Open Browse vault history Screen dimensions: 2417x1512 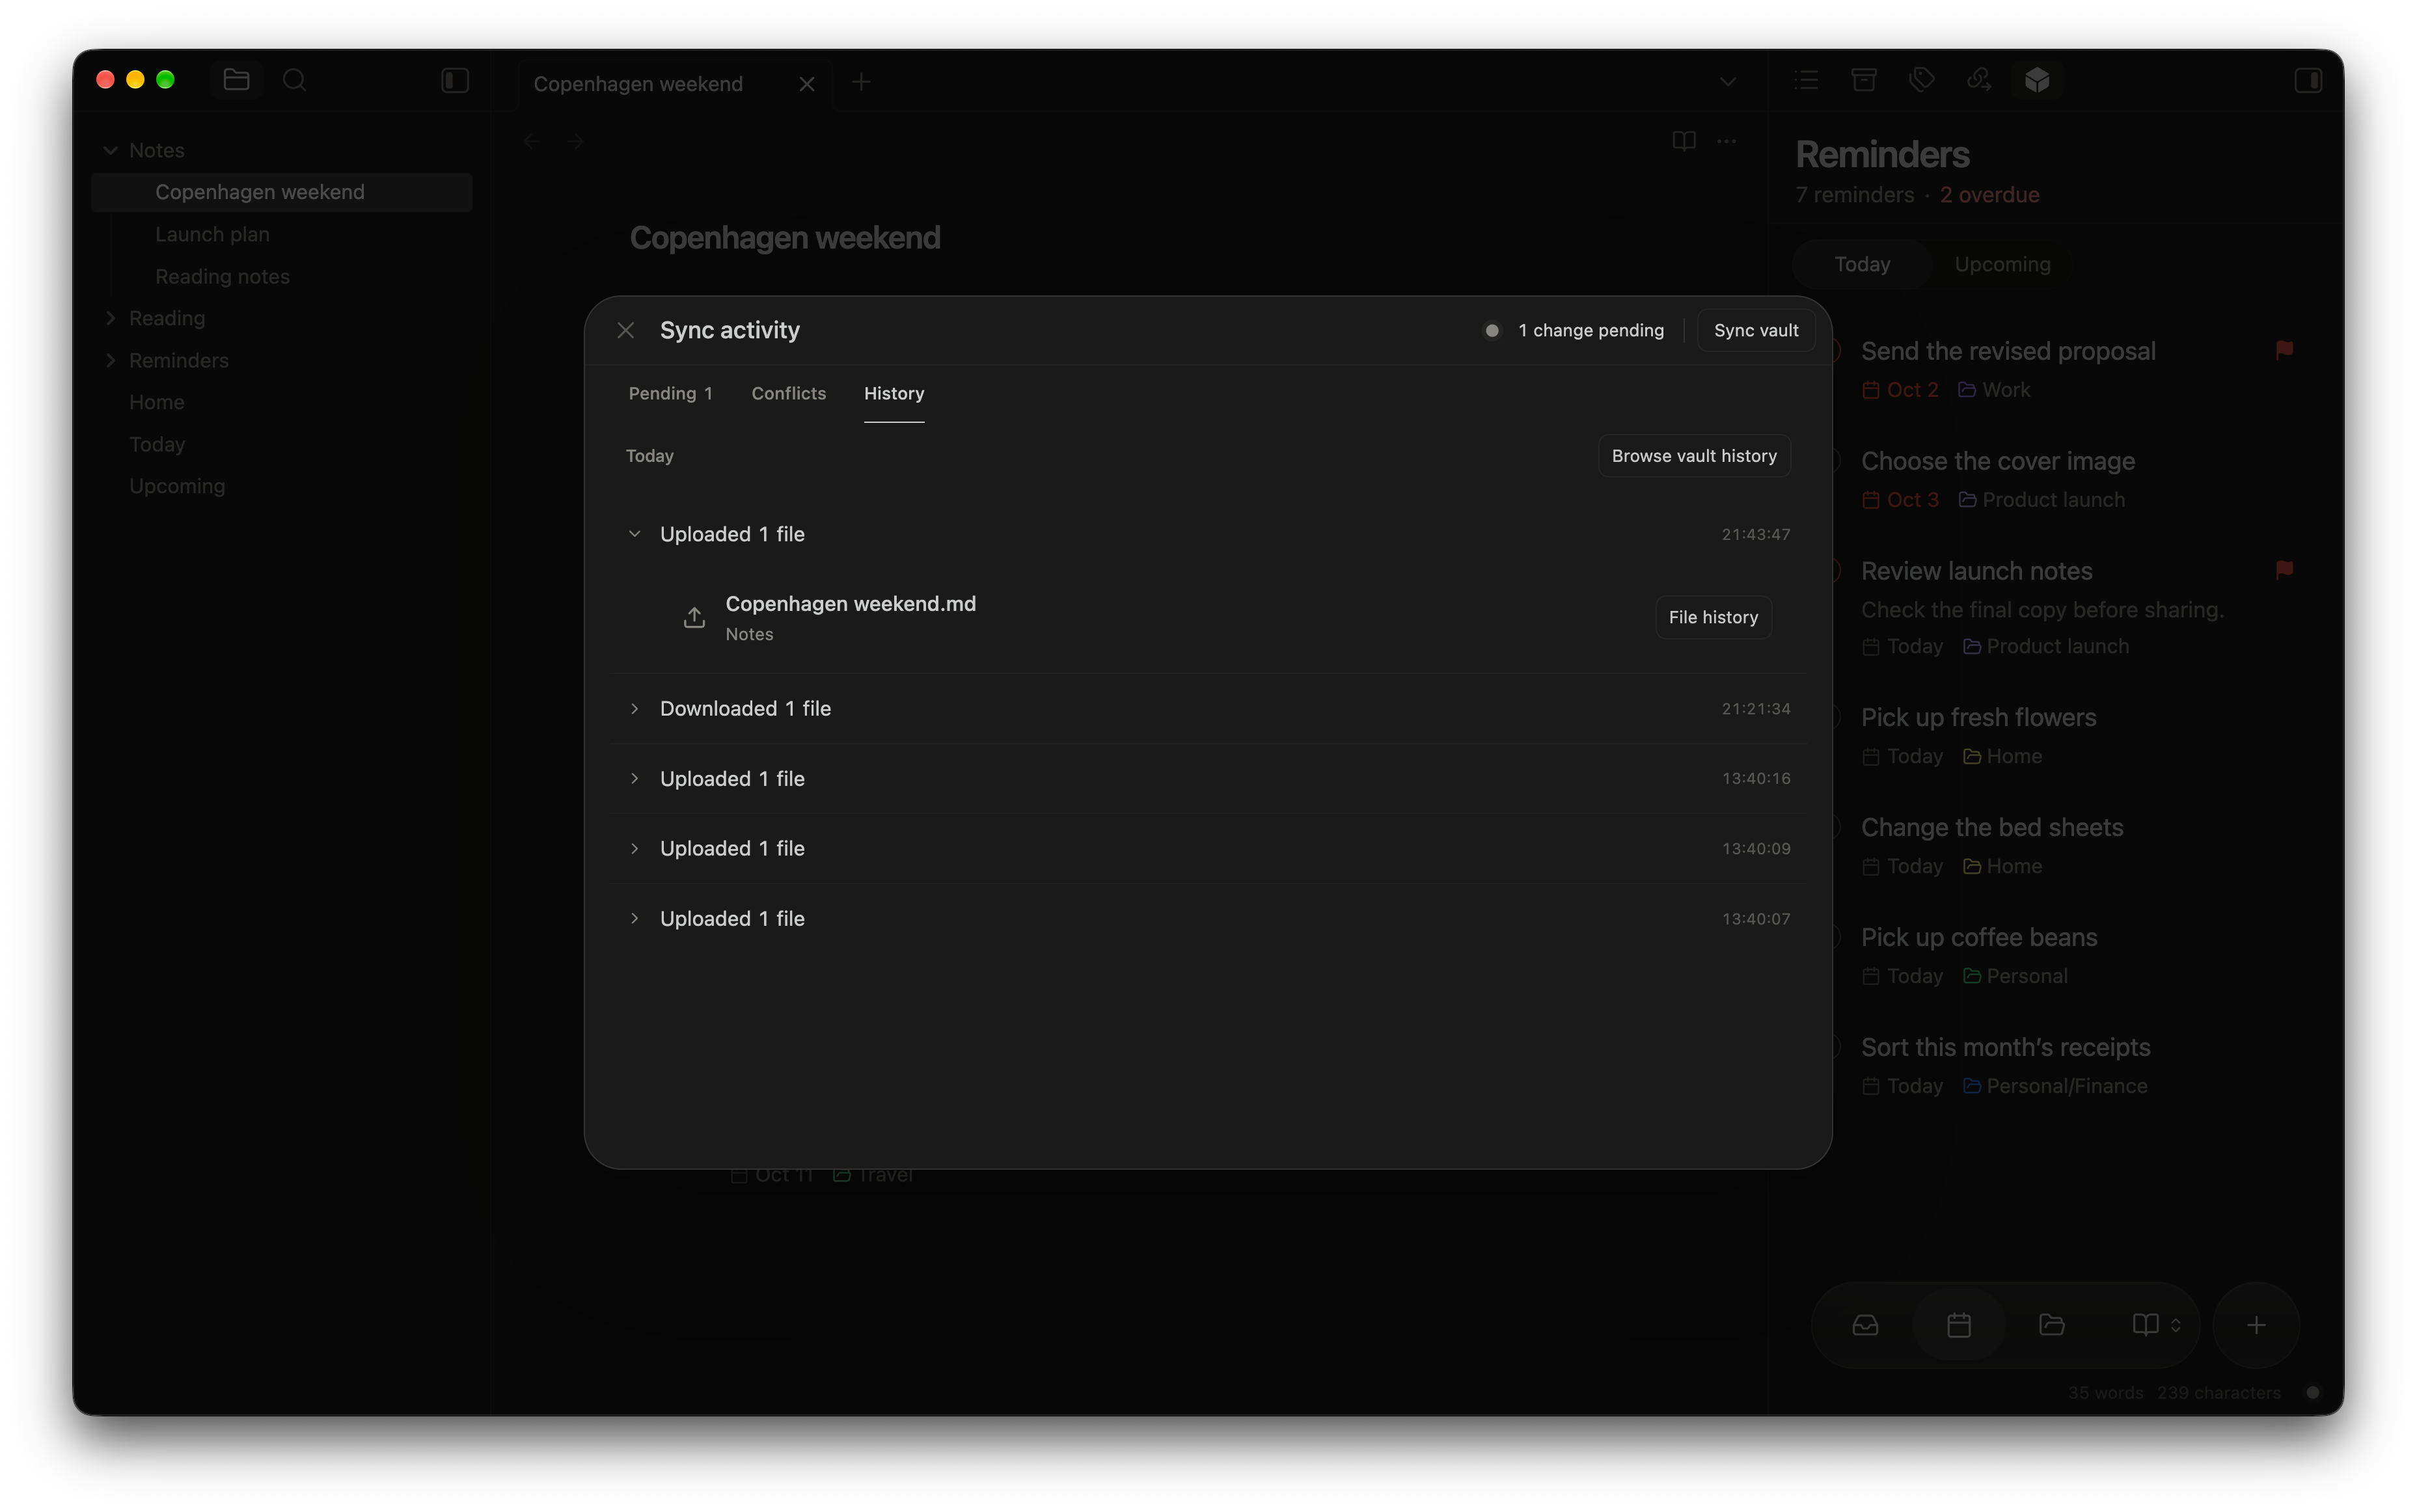(1693, 456)
